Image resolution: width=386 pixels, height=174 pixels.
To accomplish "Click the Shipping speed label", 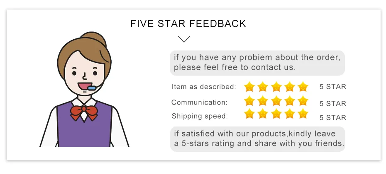I will 200,116.
